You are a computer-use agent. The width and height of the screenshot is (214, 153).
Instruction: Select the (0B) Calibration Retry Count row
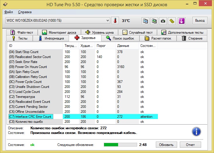coord(82,77)
